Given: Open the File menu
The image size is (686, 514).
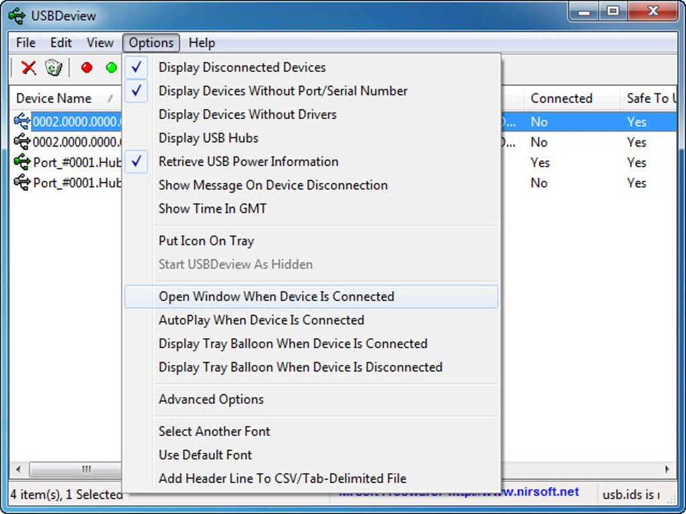Looking at the screenshot, I should tap(26, 43).
